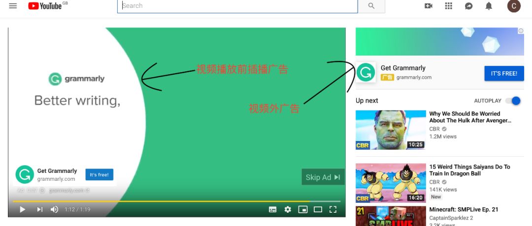The height and width of the screenshot is (226, 532).
Task: Open the account avatar menu
Action: pyautogui.click(x=514, y=6)
